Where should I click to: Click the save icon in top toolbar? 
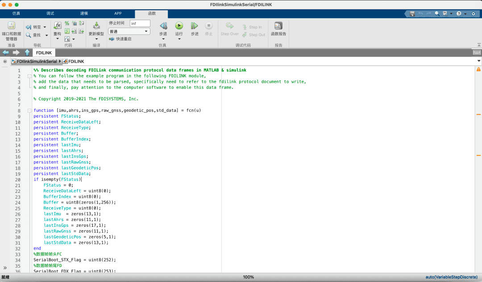pos(412,14)
